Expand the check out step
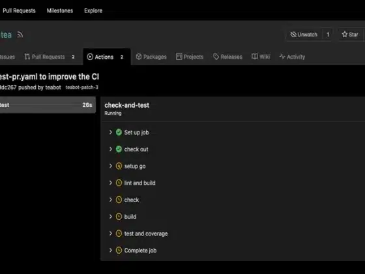This screenshot has width=365, height=274. pyautogui.click(x=111, y=149)
